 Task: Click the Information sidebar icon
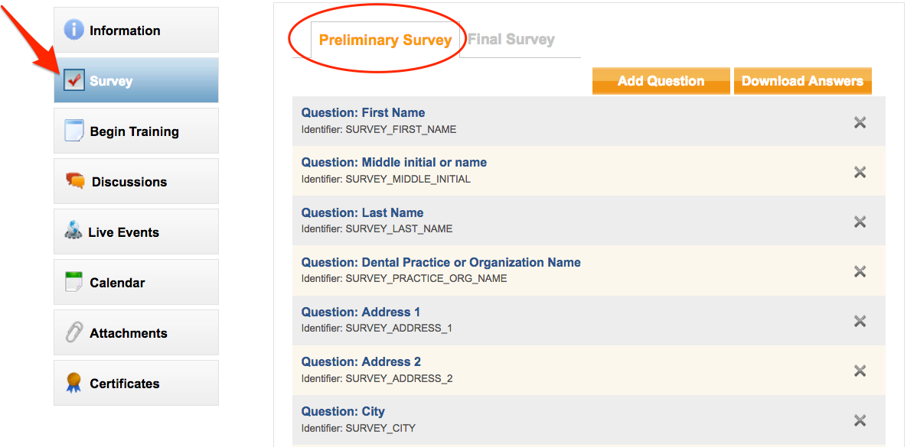73,29
